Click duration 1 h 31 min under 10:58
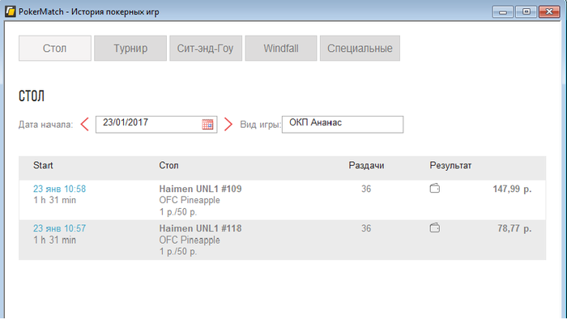Viewport: 567px width, 319px height. 54,200
